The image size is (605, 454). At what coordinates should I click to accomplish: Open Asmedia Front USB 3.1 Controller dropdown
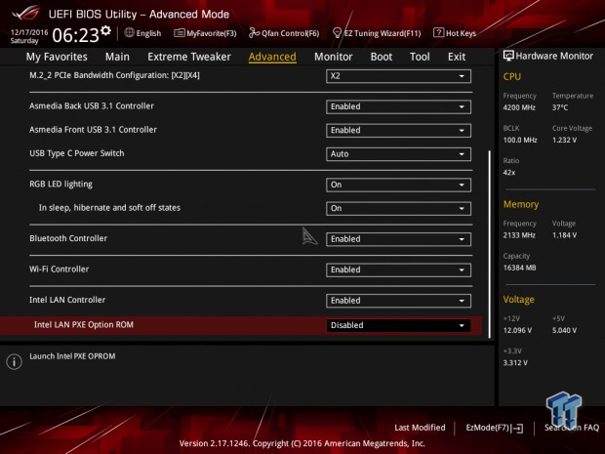point(398,131)
